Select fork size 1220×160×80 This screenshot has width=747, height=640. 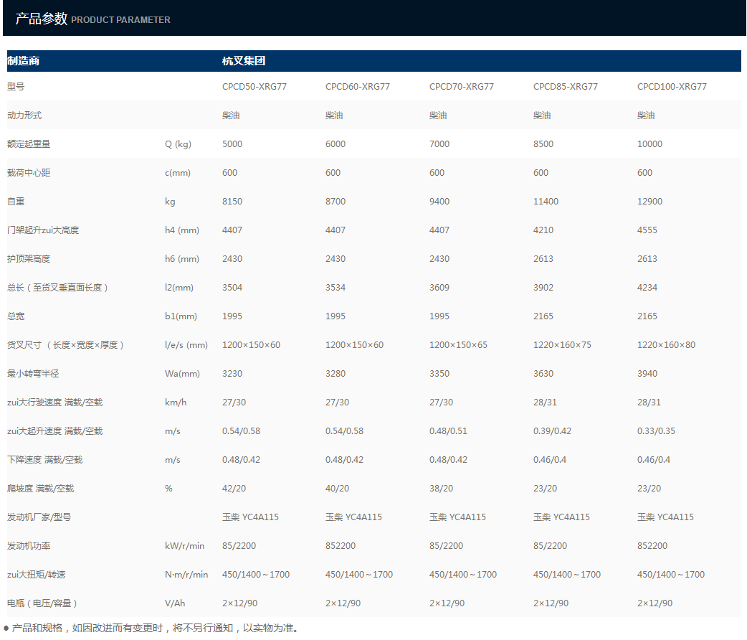click(x=667, y=345)
